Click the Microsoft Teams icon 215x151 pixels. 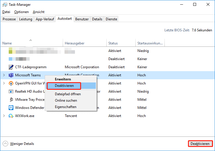point(11,75)
